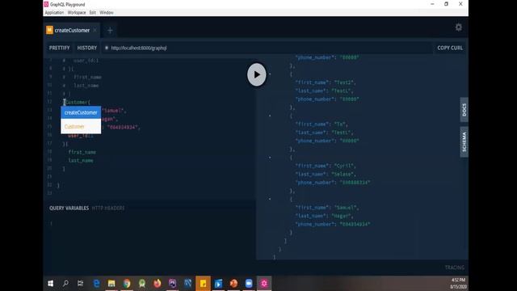
Task: Click the GraphQL Playground title bar icon
Action: (46, 4)
